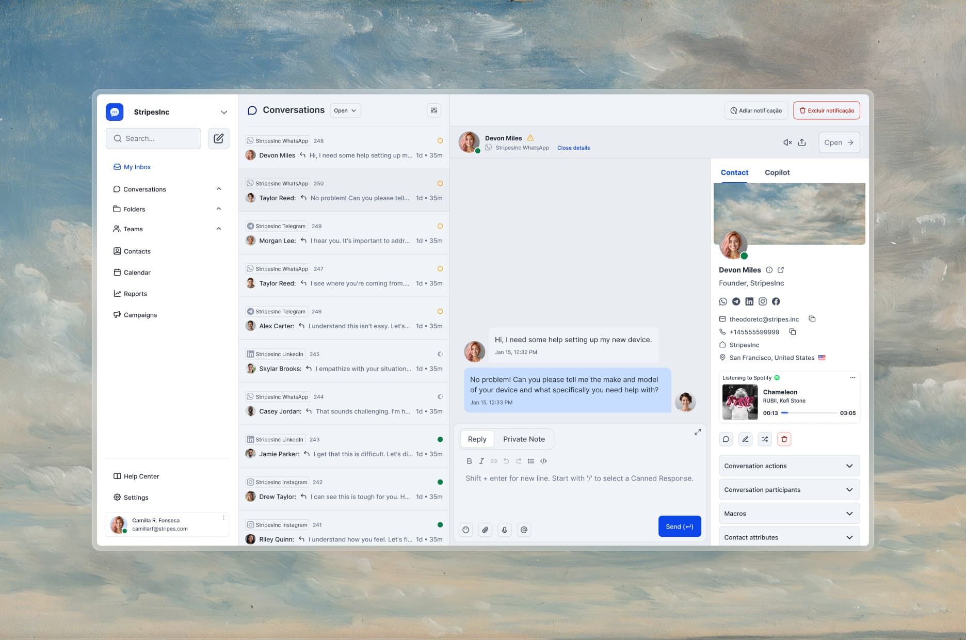This screenshot has width=966, height=640.
Task: Expand the reply editor to fullscreen
Action: coord(698,432)
